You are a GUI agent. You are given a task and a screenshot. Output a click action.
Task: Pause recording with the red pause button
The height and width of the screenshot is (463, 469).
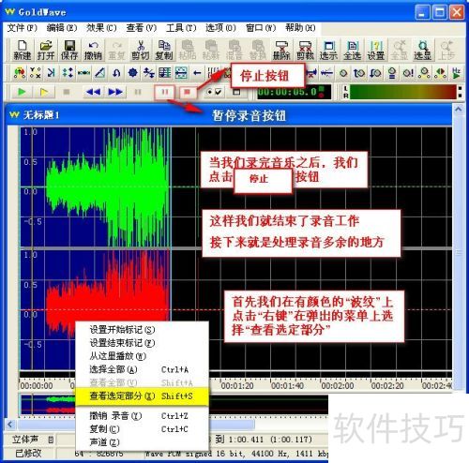(165, 92)
